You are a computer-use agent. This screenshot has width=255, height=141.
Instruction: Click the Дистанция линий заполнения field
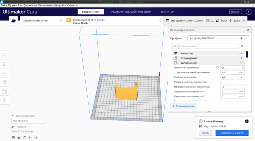click(x=232, y=72)
